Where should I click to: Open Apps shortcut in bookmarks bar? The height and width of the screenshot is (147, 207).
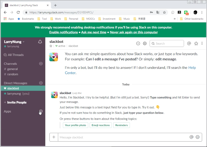pyautogui.click(x=9, y=19)
